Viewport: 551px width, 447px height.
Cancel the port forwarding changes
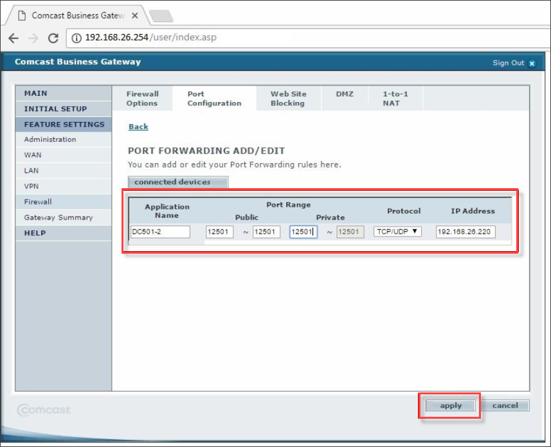point(505,405)
